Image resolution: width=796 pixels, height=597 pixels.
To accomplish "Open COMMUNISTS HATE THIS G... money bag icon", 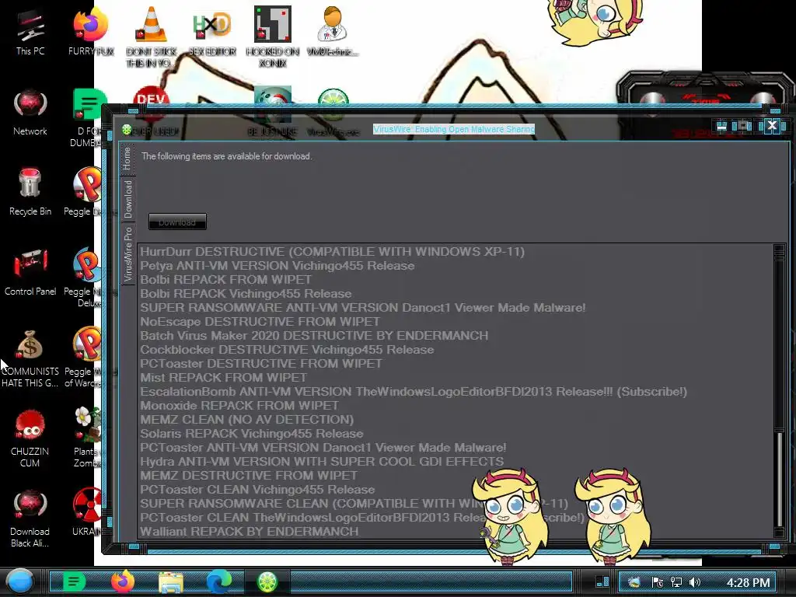I will pos(30,359).
